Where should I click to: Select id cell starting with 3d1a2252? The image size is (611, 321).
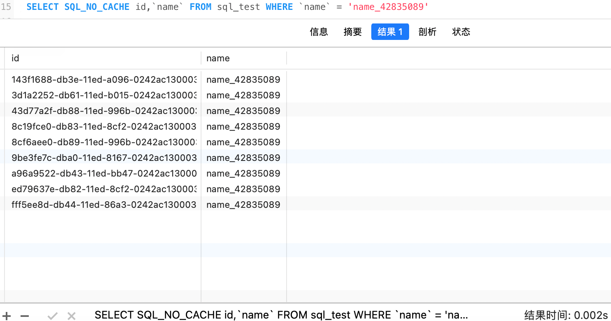tap(104, 95)
